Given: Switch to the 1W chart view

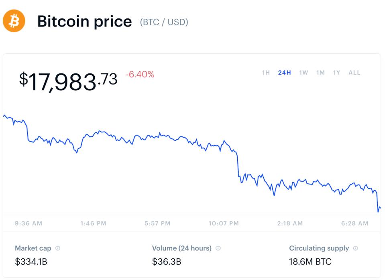Looking at the screenshot, I should point(304,73).
